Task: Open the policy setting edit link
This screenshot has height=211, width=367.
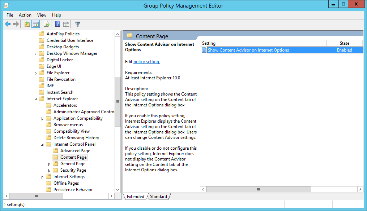Action: pyautogui.click(x=146, y=62)
